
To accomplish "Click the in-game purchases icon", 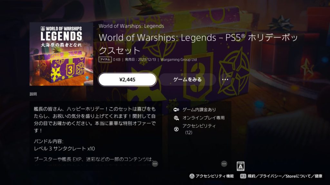I will [x=176, y=110].
